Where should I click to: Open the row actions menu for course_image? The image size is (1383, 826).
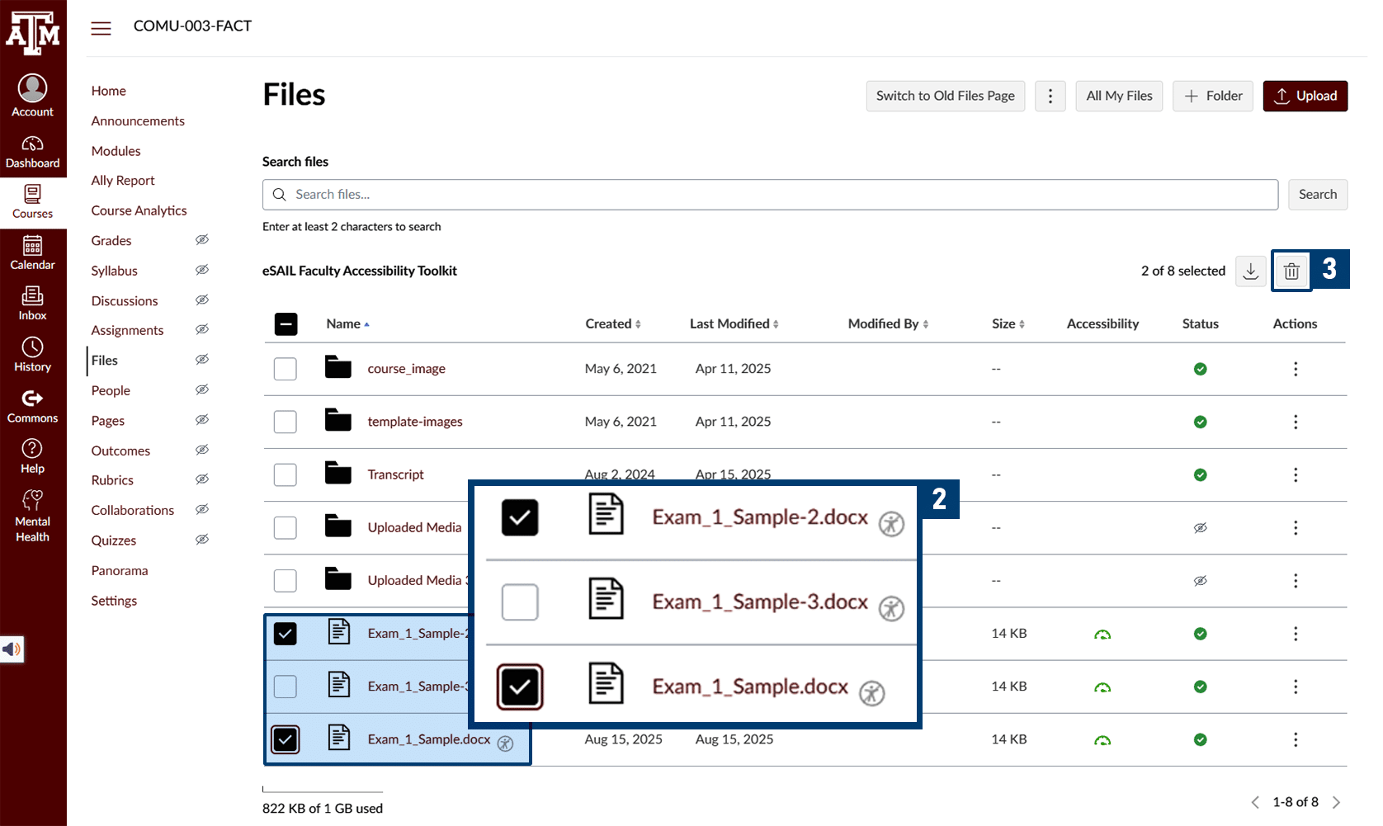point(1296,369)
